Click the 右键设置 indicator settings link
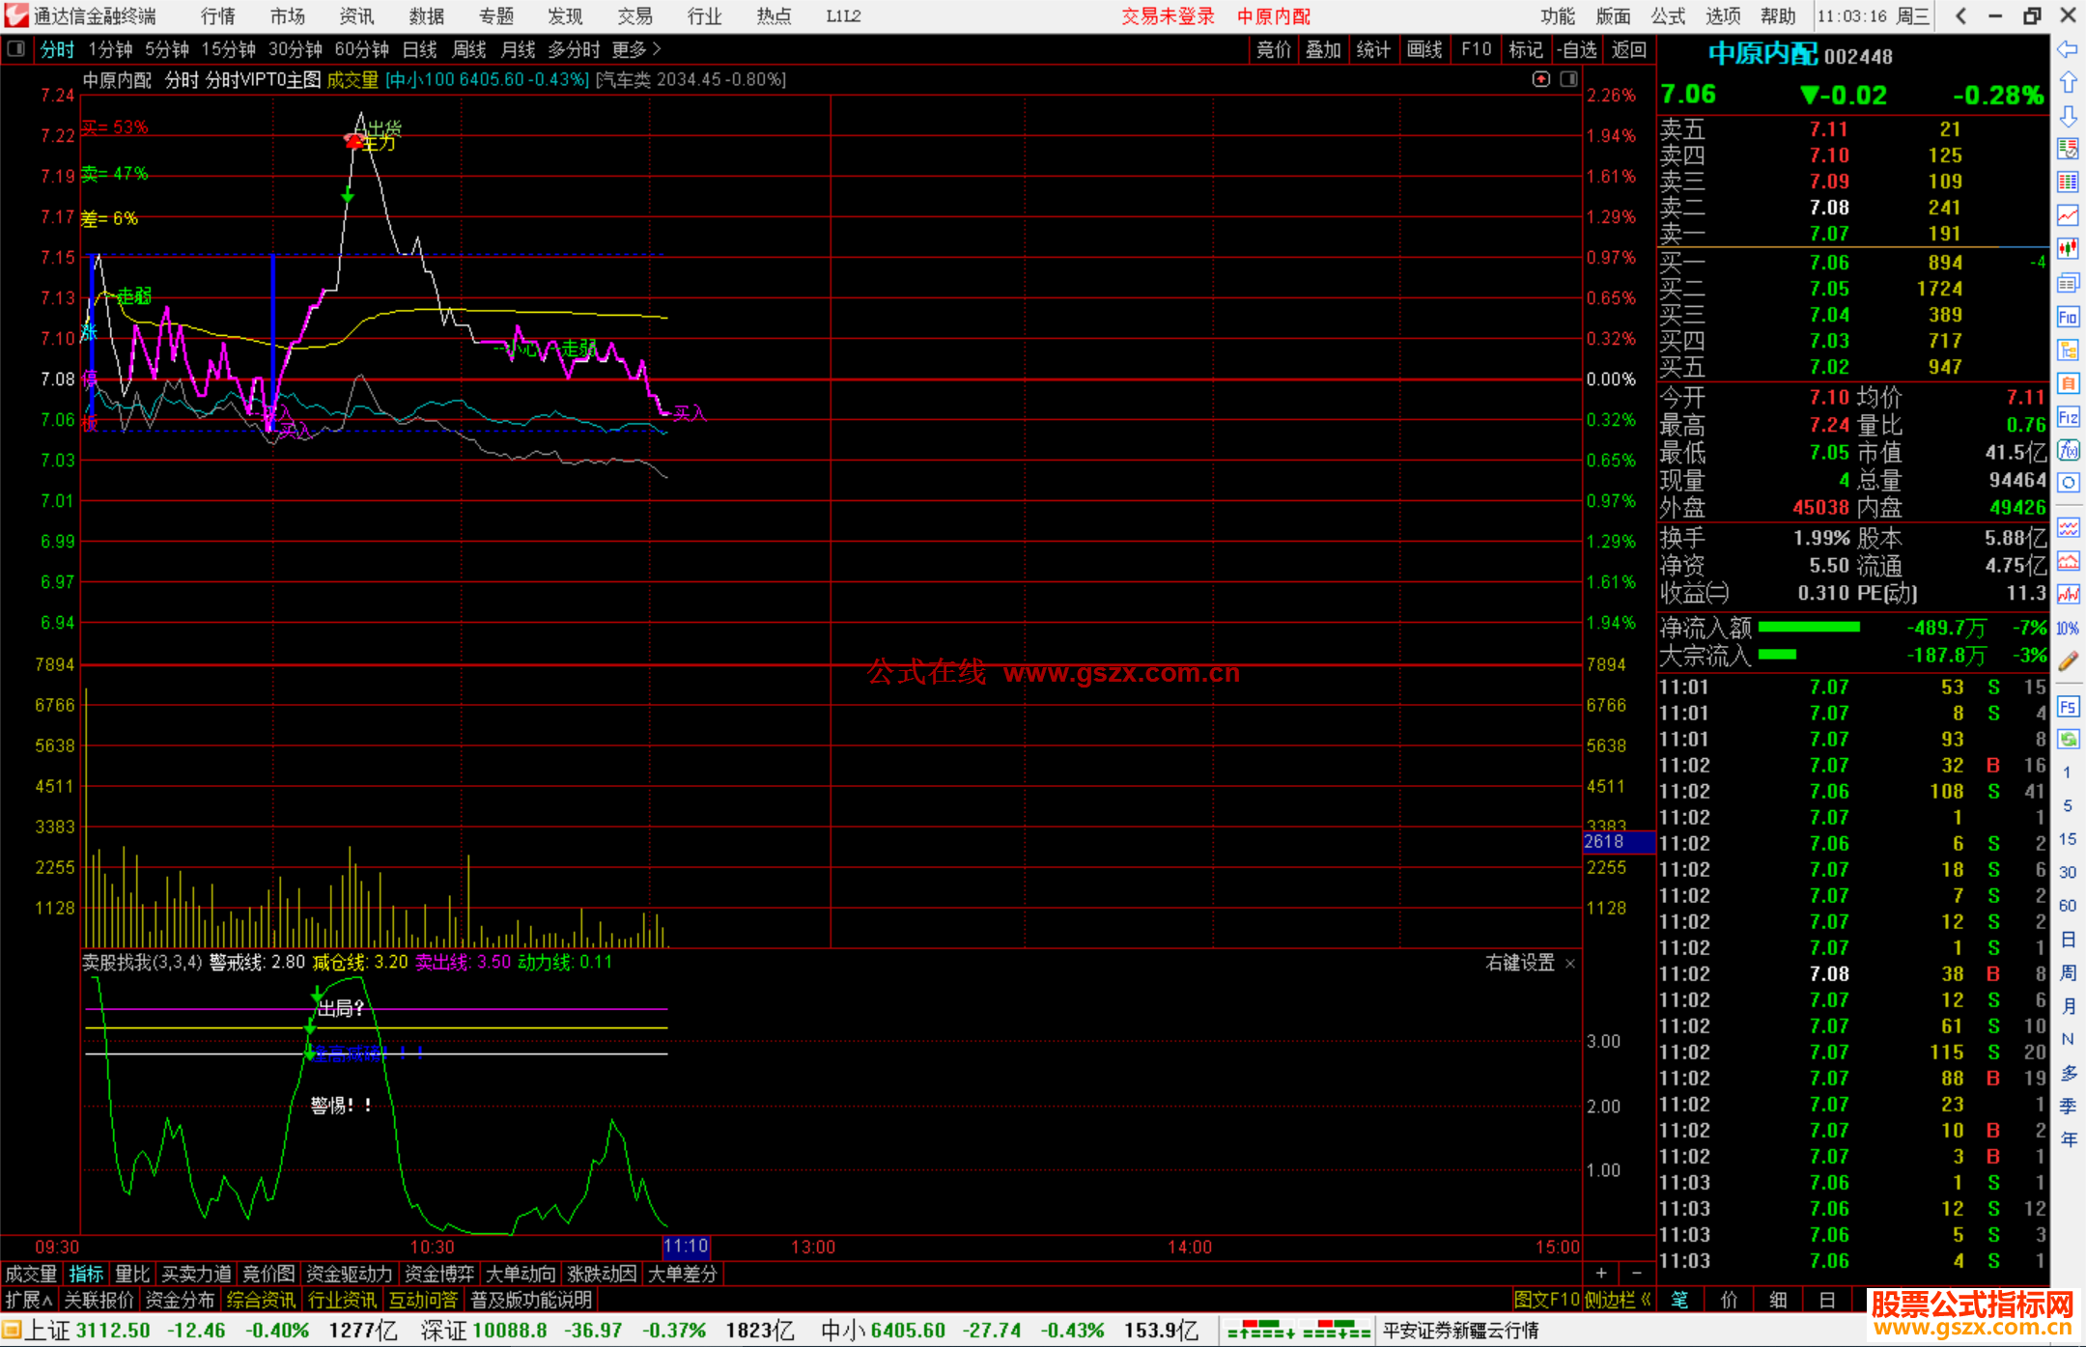 pos(1519,963)
